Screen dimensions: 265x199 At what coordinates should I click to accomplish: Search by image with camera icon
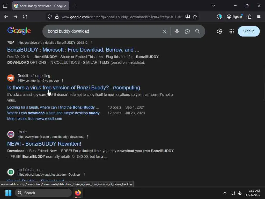pyautogui.click(x=187, y=31)
